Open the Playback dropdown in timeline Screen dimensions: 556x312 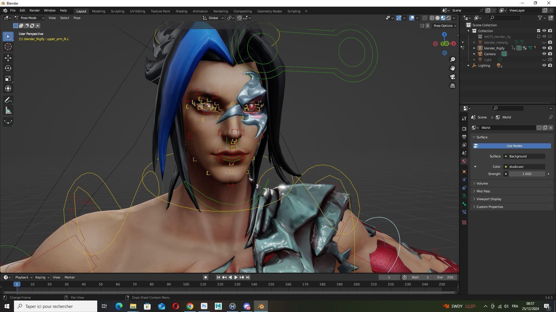pyautogui.click(x=23, y=277)
